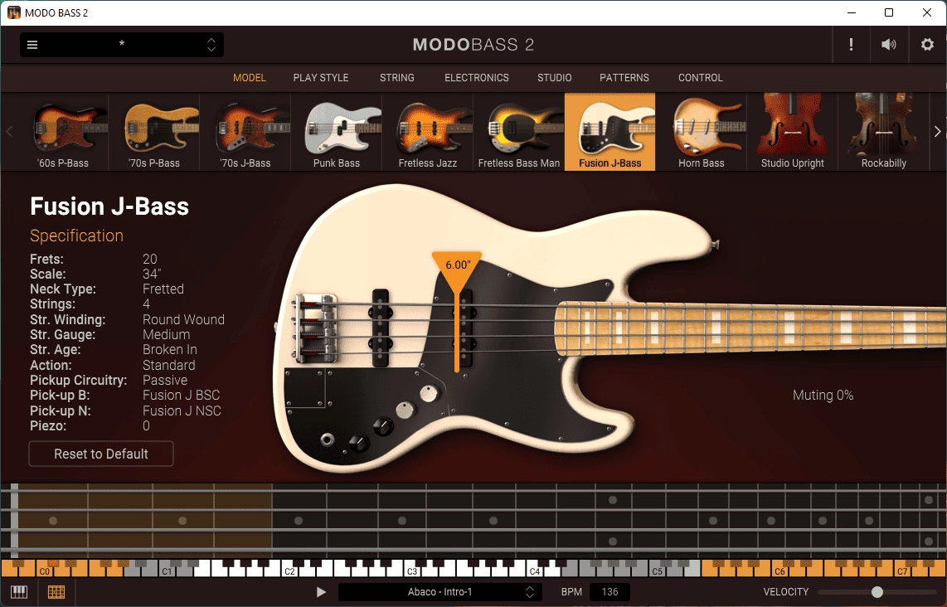Viewport: 947px width, 607px height.
Task: Open the preset name selector
Action: click(121, 45)
